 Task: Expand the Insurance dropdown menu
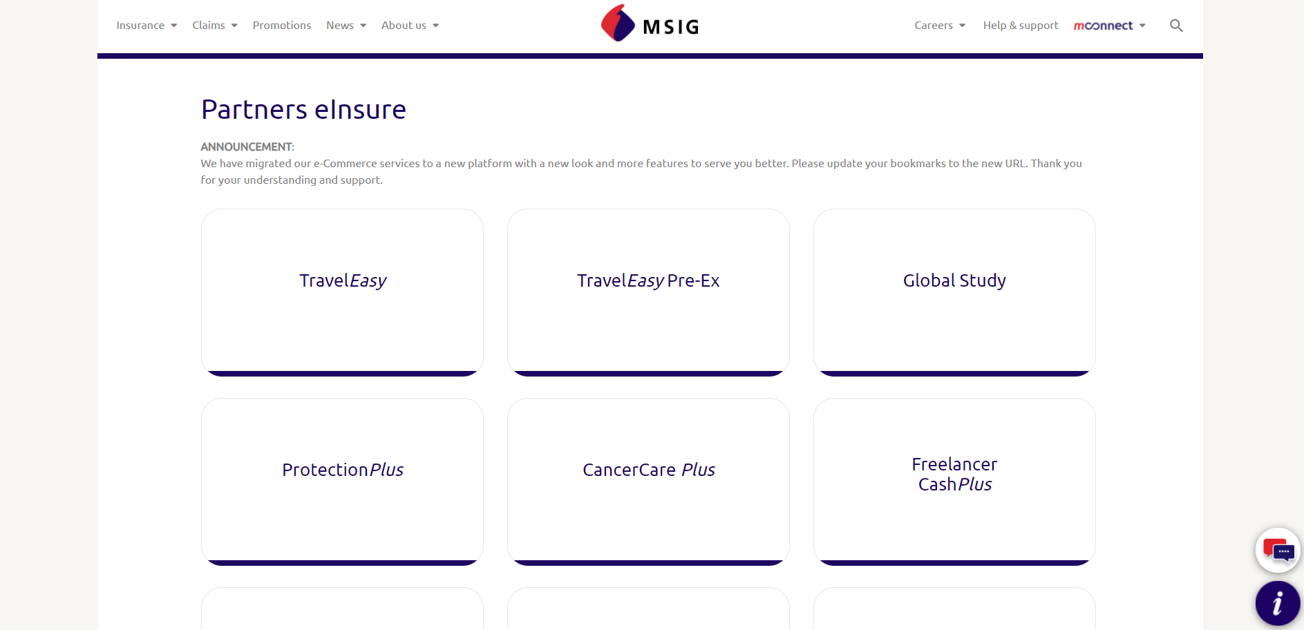147,26
